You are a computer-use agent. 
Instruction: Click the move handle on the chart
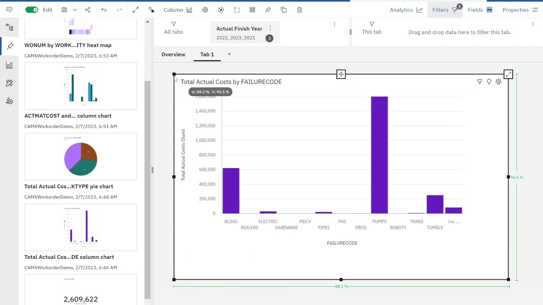(341, 75)
